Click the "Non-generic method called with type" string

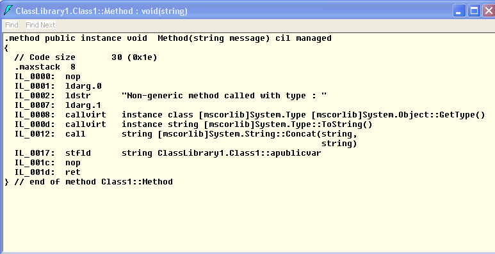coord(224,96)
